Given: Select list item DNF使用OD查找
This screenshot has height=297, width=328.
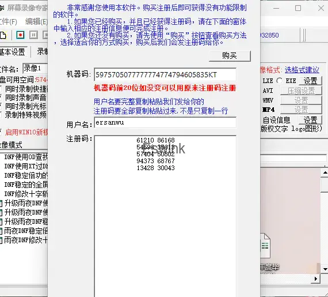Looking at the screenshot, I should tap(26, 157).
